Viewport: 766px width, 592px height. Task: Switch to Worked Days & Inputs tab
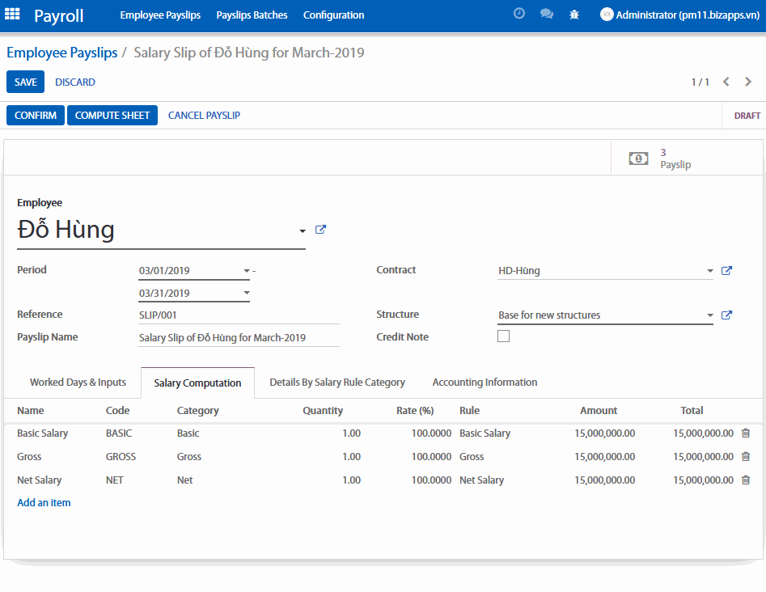[78, 383]
